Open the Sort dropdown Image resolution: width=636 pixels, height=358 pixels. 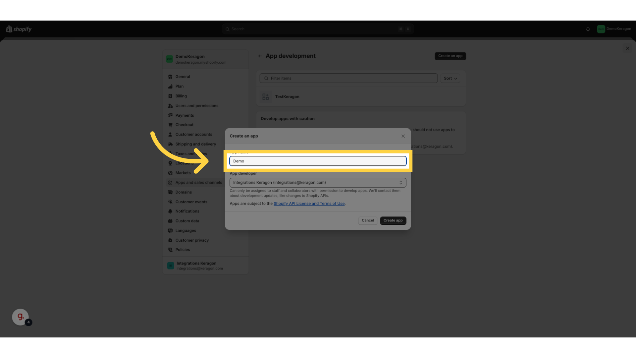coord(450,79)
